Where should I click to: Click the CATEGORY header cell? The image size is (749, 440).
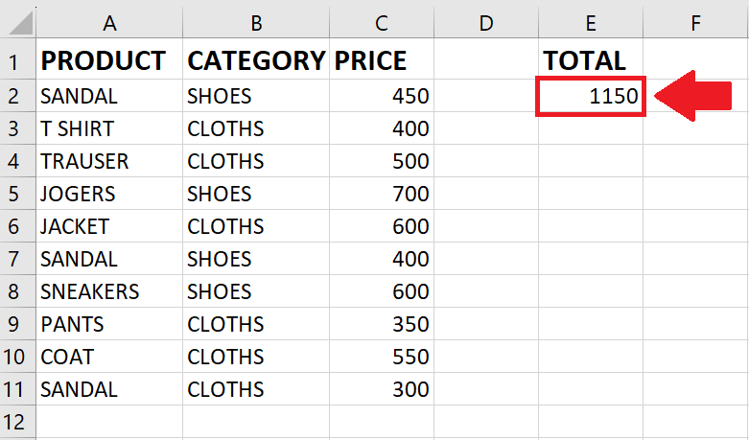tap(256, 59)
